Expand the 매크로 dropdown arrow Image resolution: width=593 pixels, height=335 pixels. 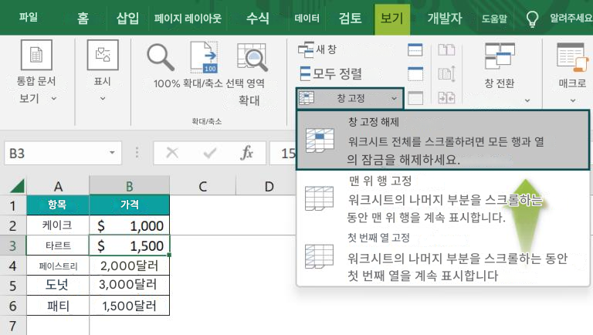(x=573, y=100)
